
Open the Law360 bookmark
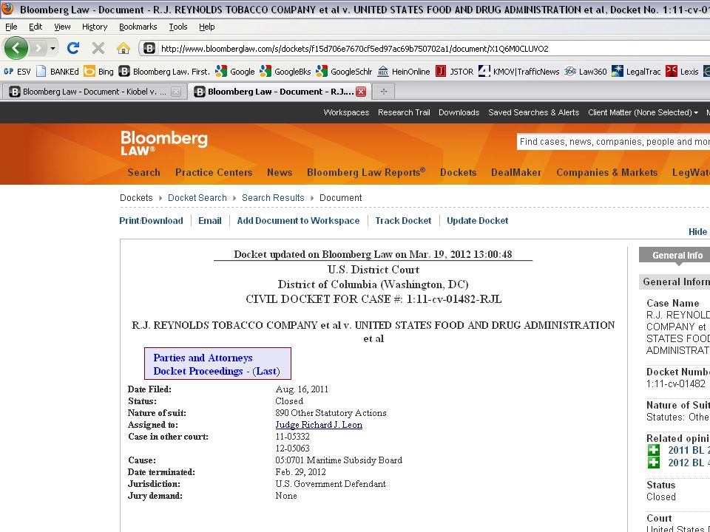[x=586, y=72]
